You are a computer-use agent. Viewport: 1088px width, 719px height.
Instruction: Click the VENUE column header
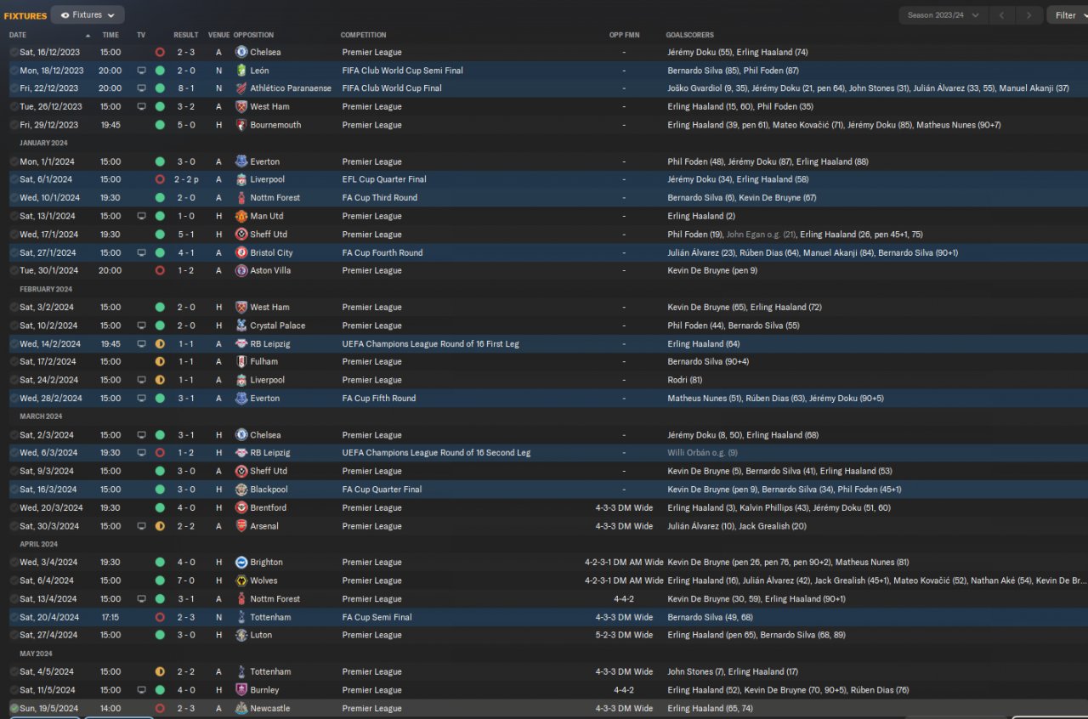218,35
